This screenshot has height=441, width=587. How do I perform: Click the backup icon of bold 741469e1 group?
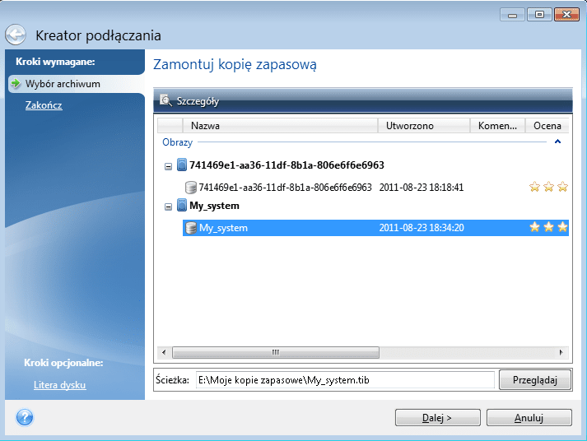[182, 165]
